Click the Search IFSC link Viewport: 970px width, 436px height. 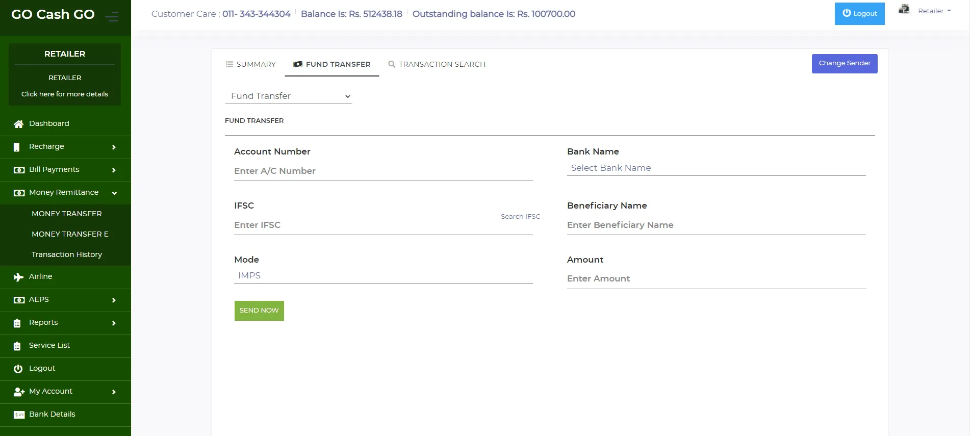[520, 216]
